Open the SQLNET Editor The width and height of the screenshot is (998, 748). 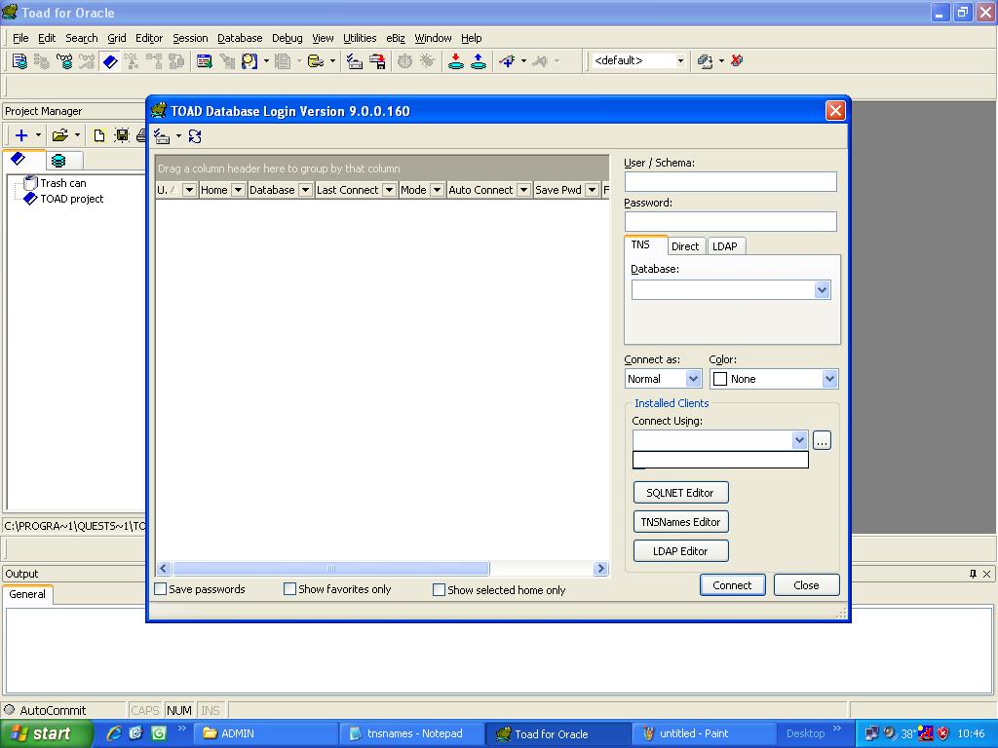click(680, 492)
